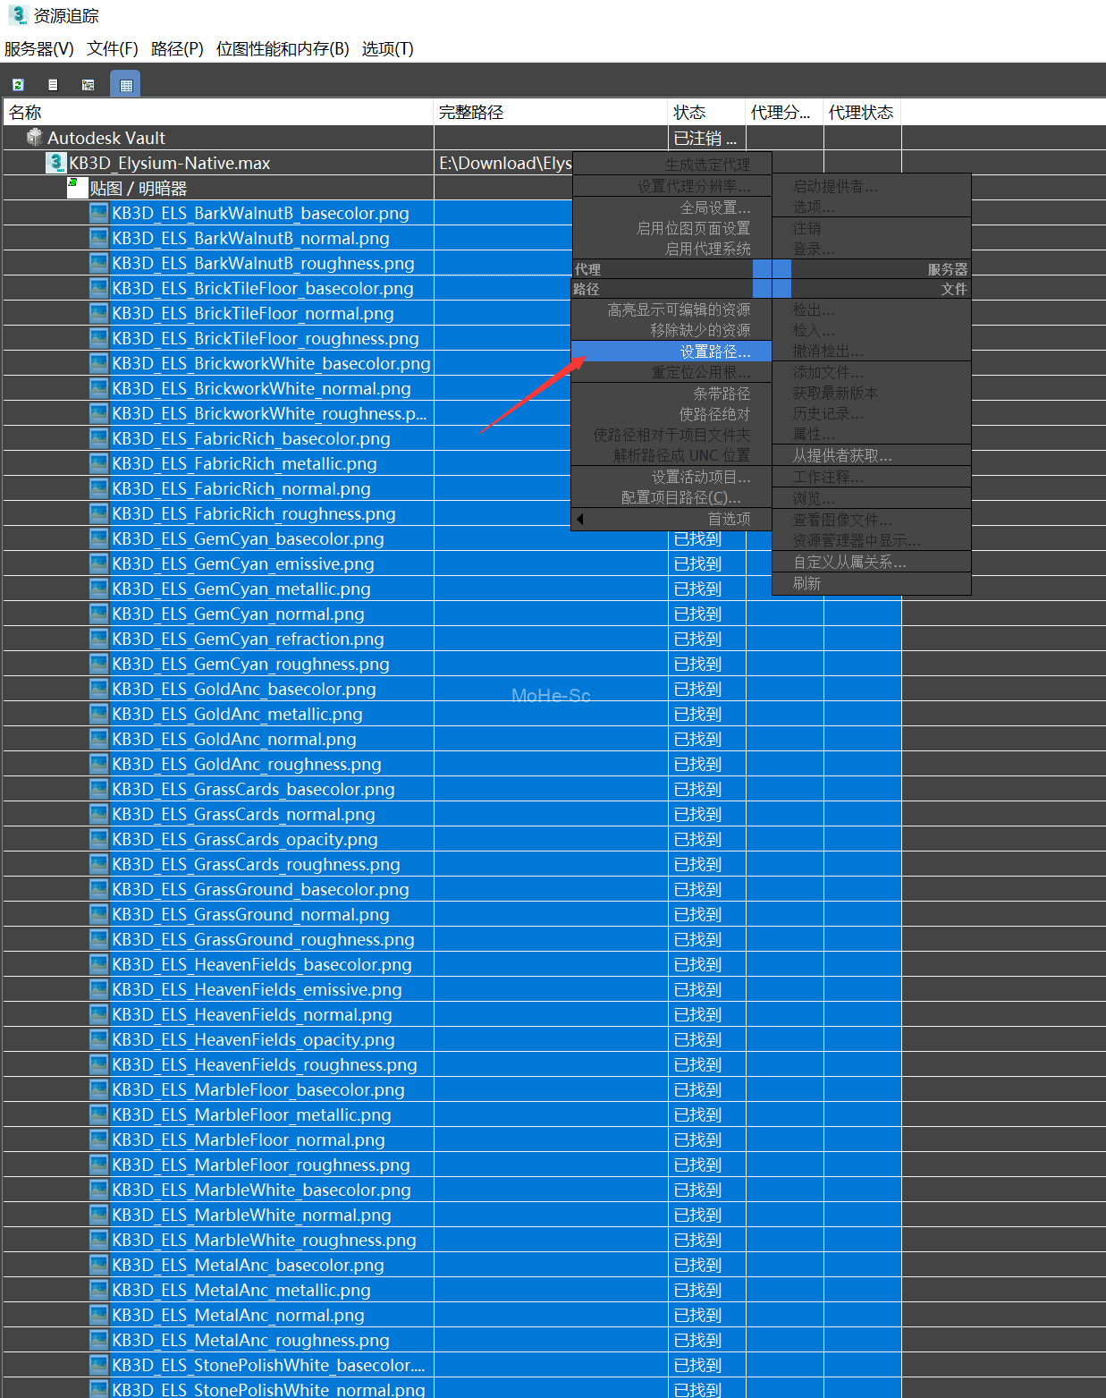Open 位图性能和内存(B) menu dropdown

point(283,48)
